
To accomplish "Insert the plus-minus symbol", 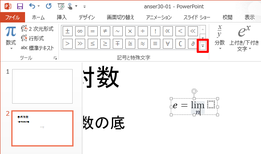I will [x=68, y=31].
